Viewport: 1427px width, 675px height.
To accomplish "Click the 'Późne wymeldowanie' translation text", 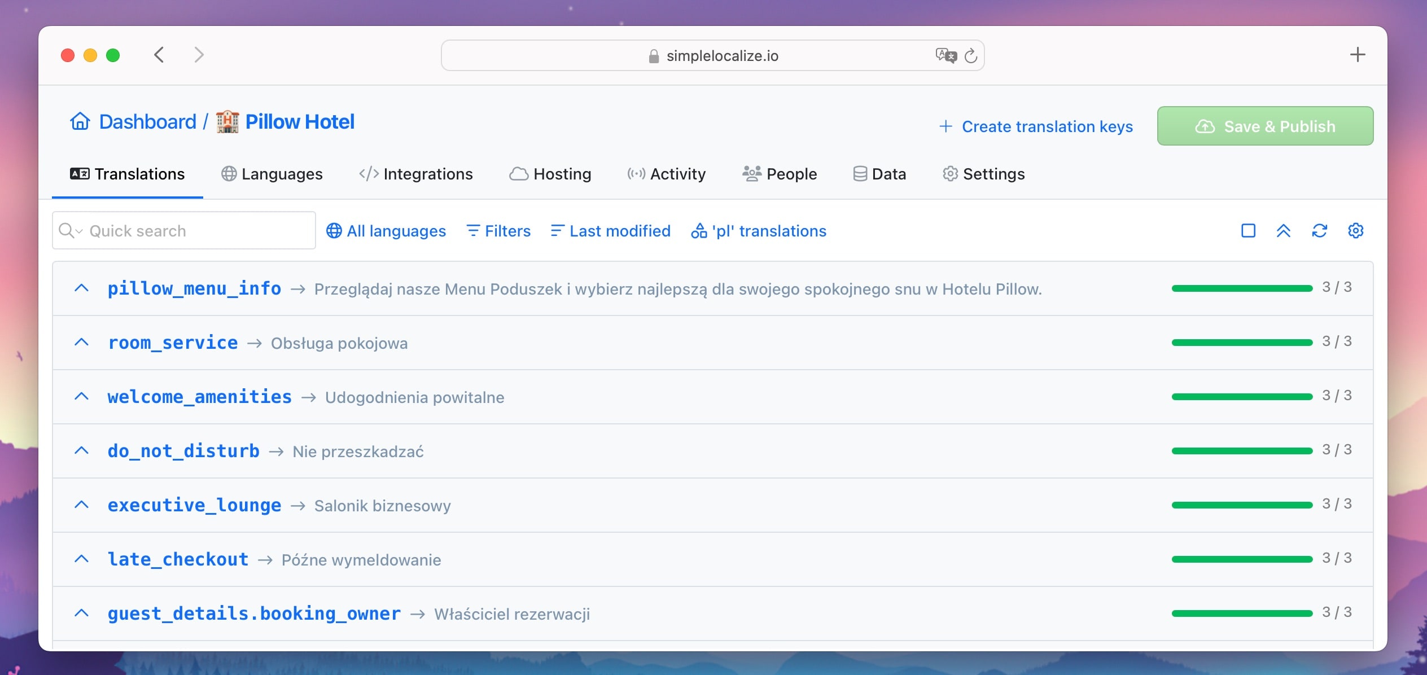I will 361,560.
